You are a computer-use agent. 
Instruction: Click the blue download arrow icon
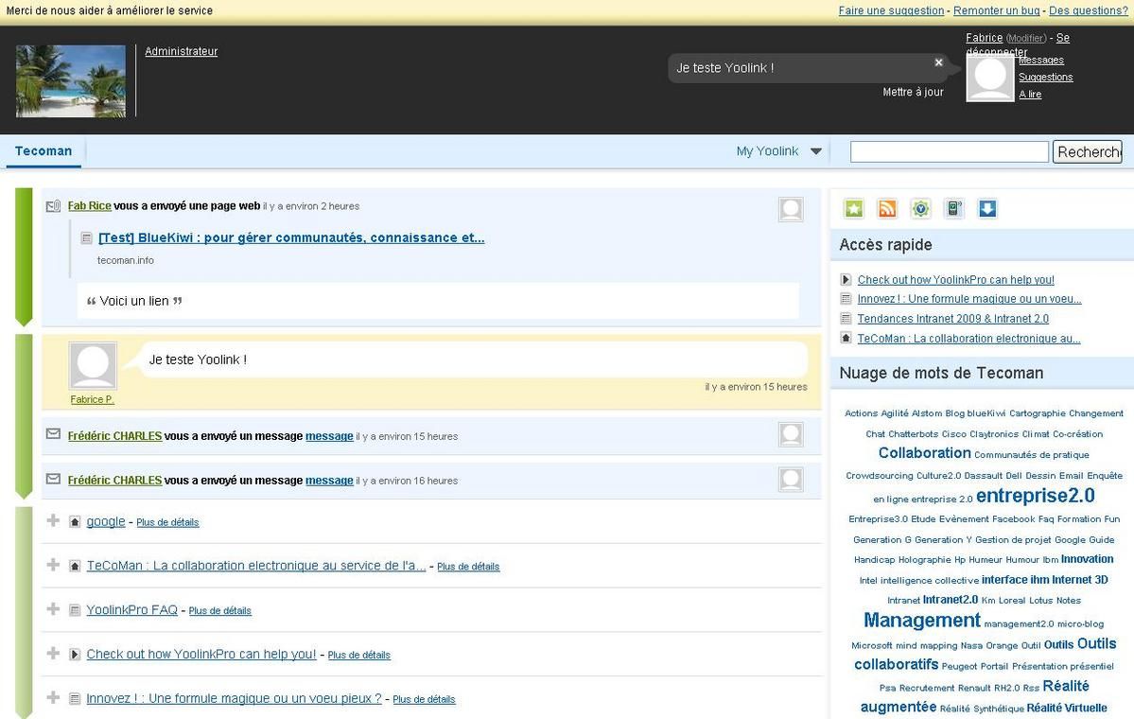[x=987, y=209]
